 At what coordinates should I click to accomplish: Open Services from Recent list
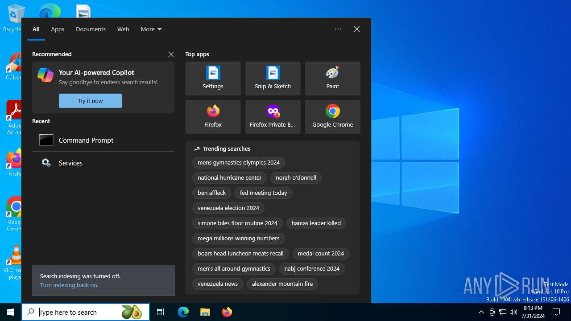(x=103, y=163)
